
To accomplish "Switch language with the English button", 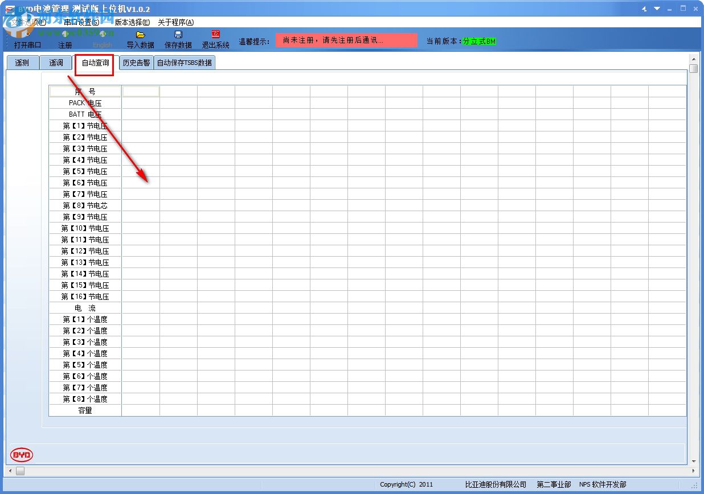I will coord(103,40).
